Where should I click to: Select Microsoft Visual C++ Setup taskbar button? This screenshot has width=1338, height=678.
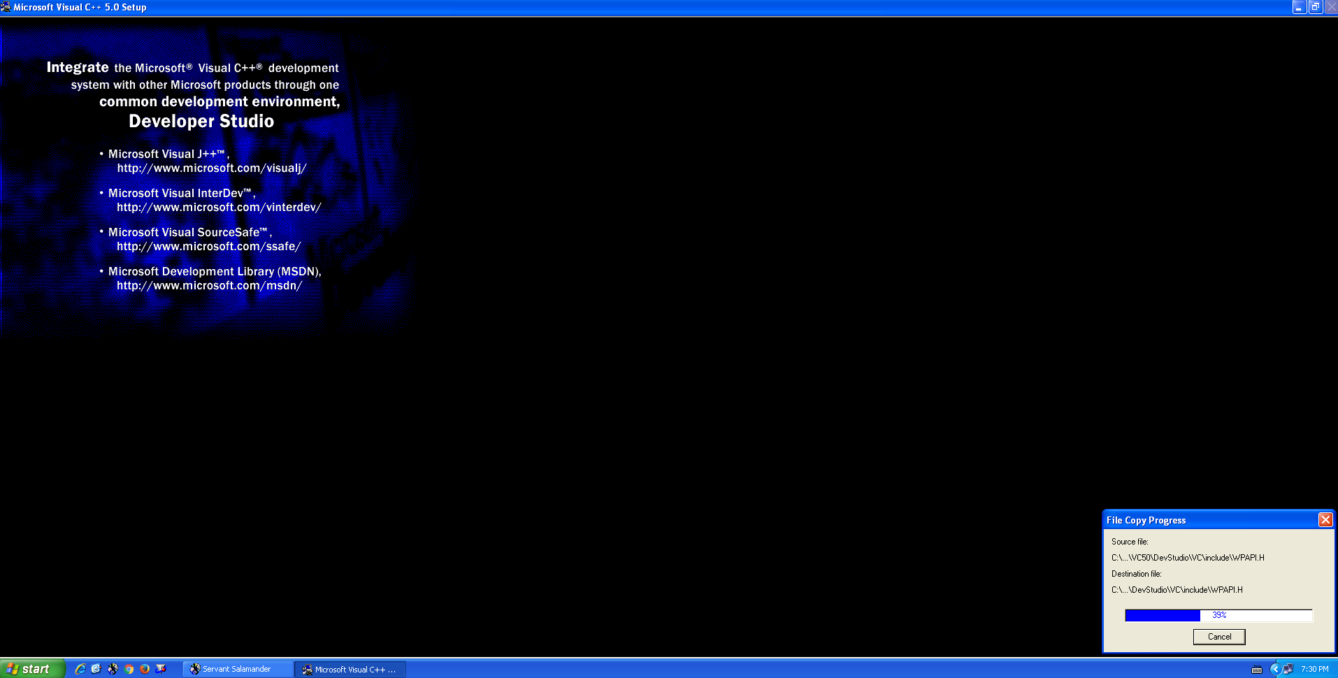tap(350, 669)
